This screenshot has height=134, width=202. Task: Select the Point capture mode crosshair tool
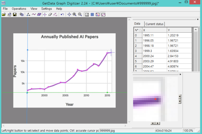click(45, 15)
